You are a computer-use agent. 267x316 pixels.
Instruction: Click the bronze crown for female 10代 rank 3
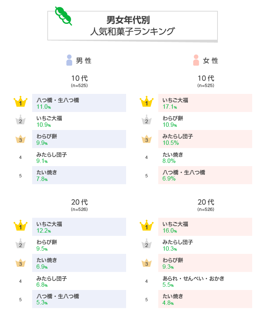click(x=147, y=139)
